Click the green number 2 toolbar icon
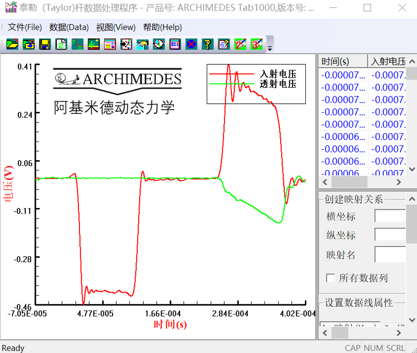Screen dimensions: 417x353 tap(240, 44)
